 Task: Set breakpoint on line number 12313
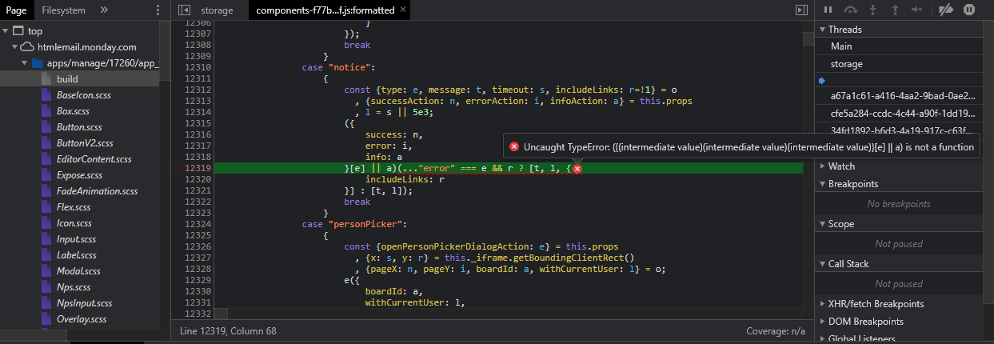pyautogui.click(x=198, y=102)
